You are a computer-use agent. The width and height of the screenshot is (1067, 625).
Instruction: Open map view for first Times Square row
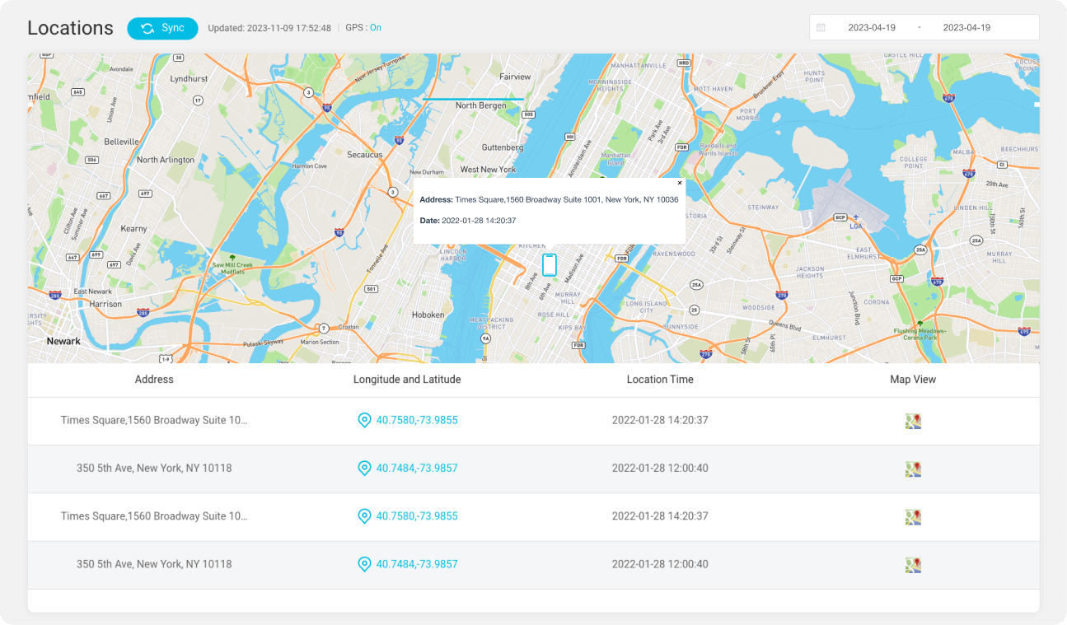913,421
